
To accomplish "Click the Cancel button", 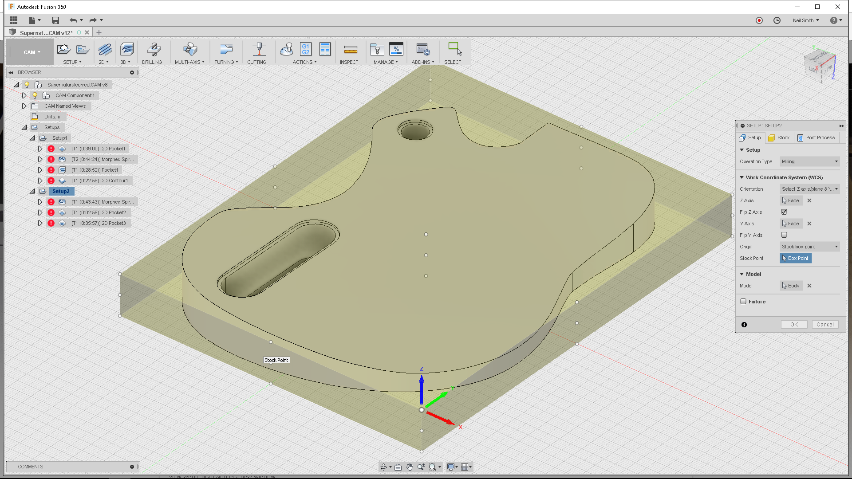I will (x=824, y=324).
